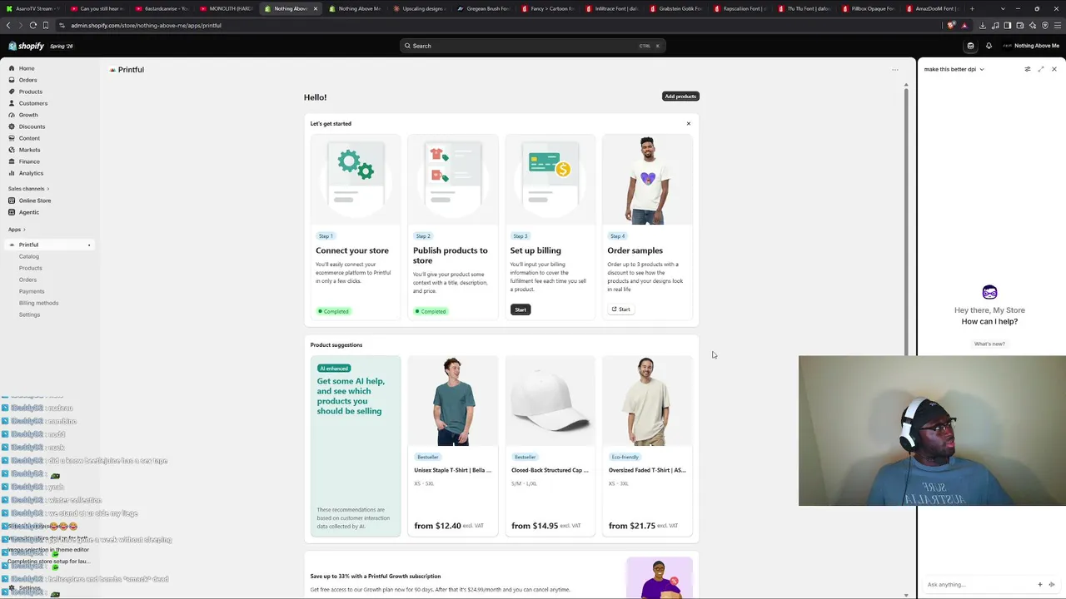Click the voice input icon in Sidekick
The height and width of the screenshot is (599, 1066).
click(x=1052, y=584)
